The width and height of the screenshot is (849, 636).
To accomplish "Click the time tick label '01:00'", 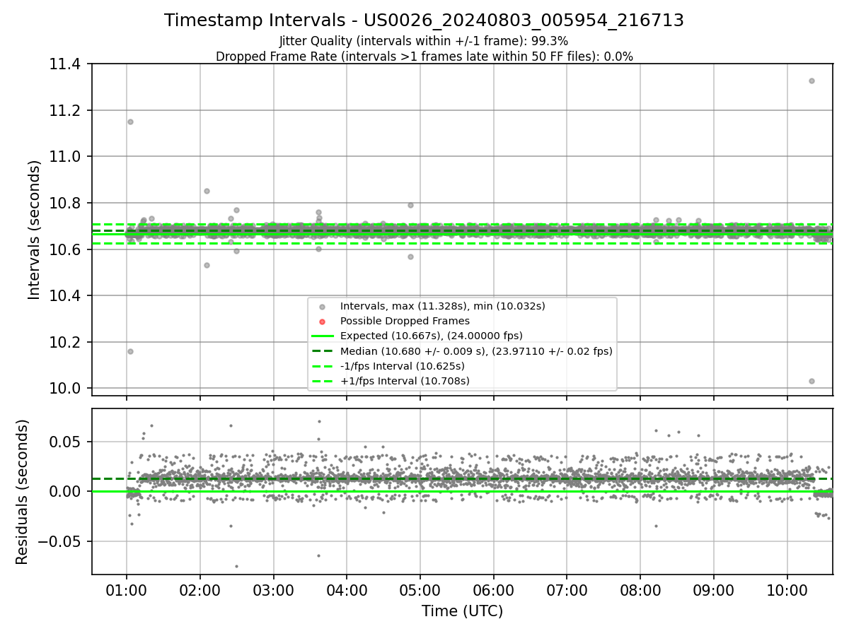I will tap(127, 589).
